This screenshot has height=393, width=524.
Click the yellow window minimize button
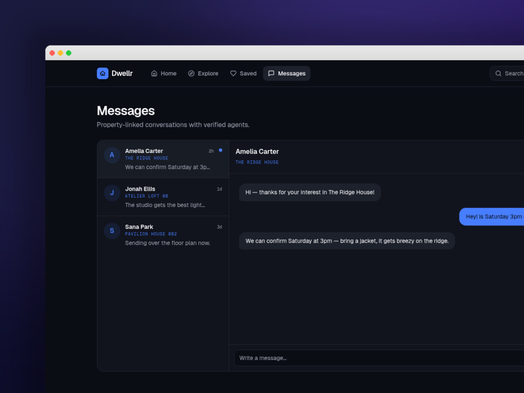60,53
